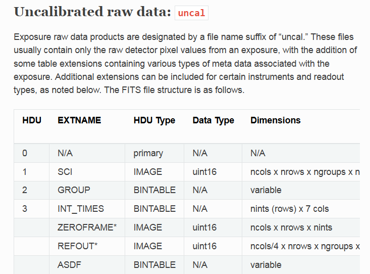
Task: Click the REFOUT* extension name cell
Action: [x=77, y=246]
